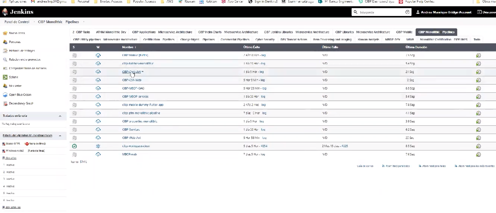This screenshot has width=496, height=213.
Task: Click the Desconectar logout button
Action: click(486, 12)
